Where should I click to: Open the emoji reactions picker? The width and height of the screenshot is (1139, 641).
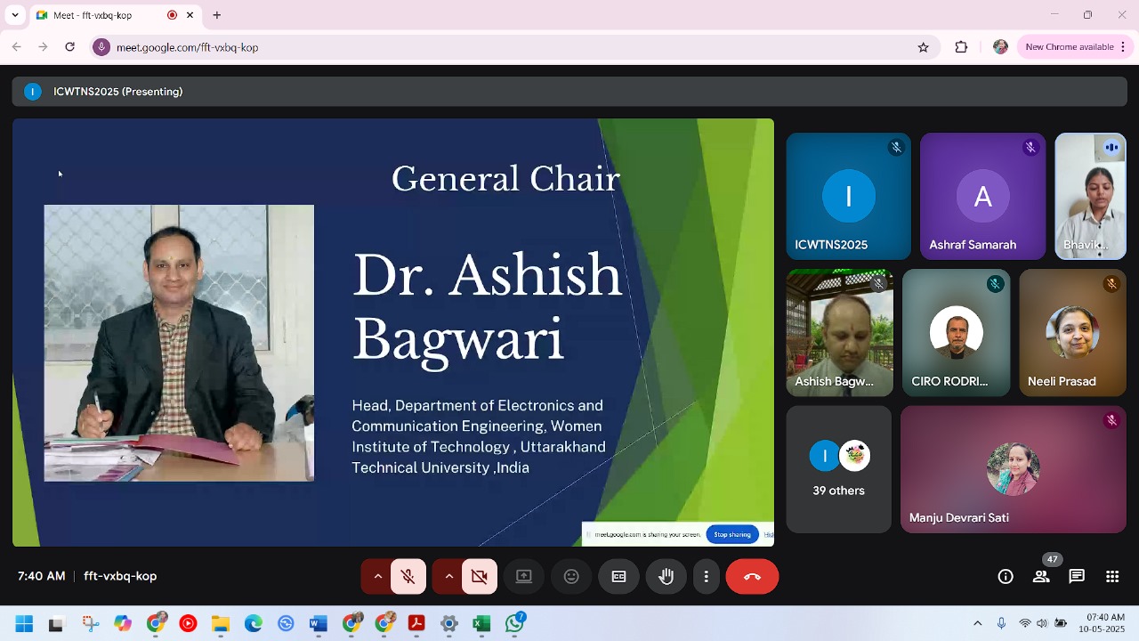click(571, 577)
